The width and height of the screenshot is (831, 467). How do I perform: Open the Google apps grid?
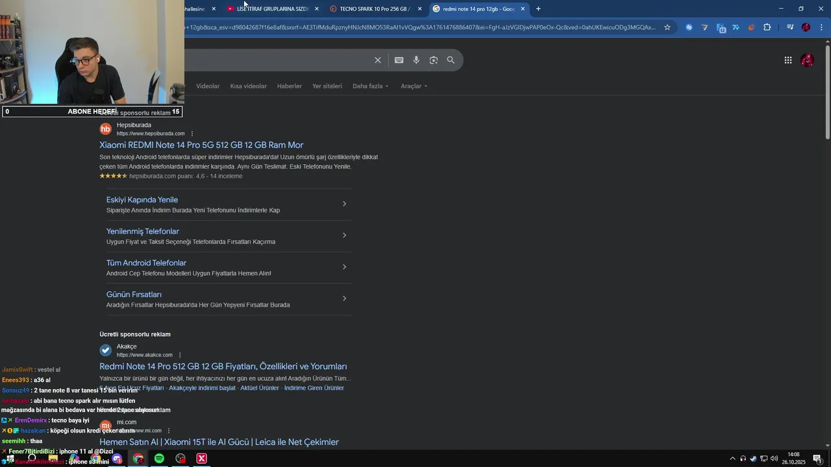click(788, 60)
